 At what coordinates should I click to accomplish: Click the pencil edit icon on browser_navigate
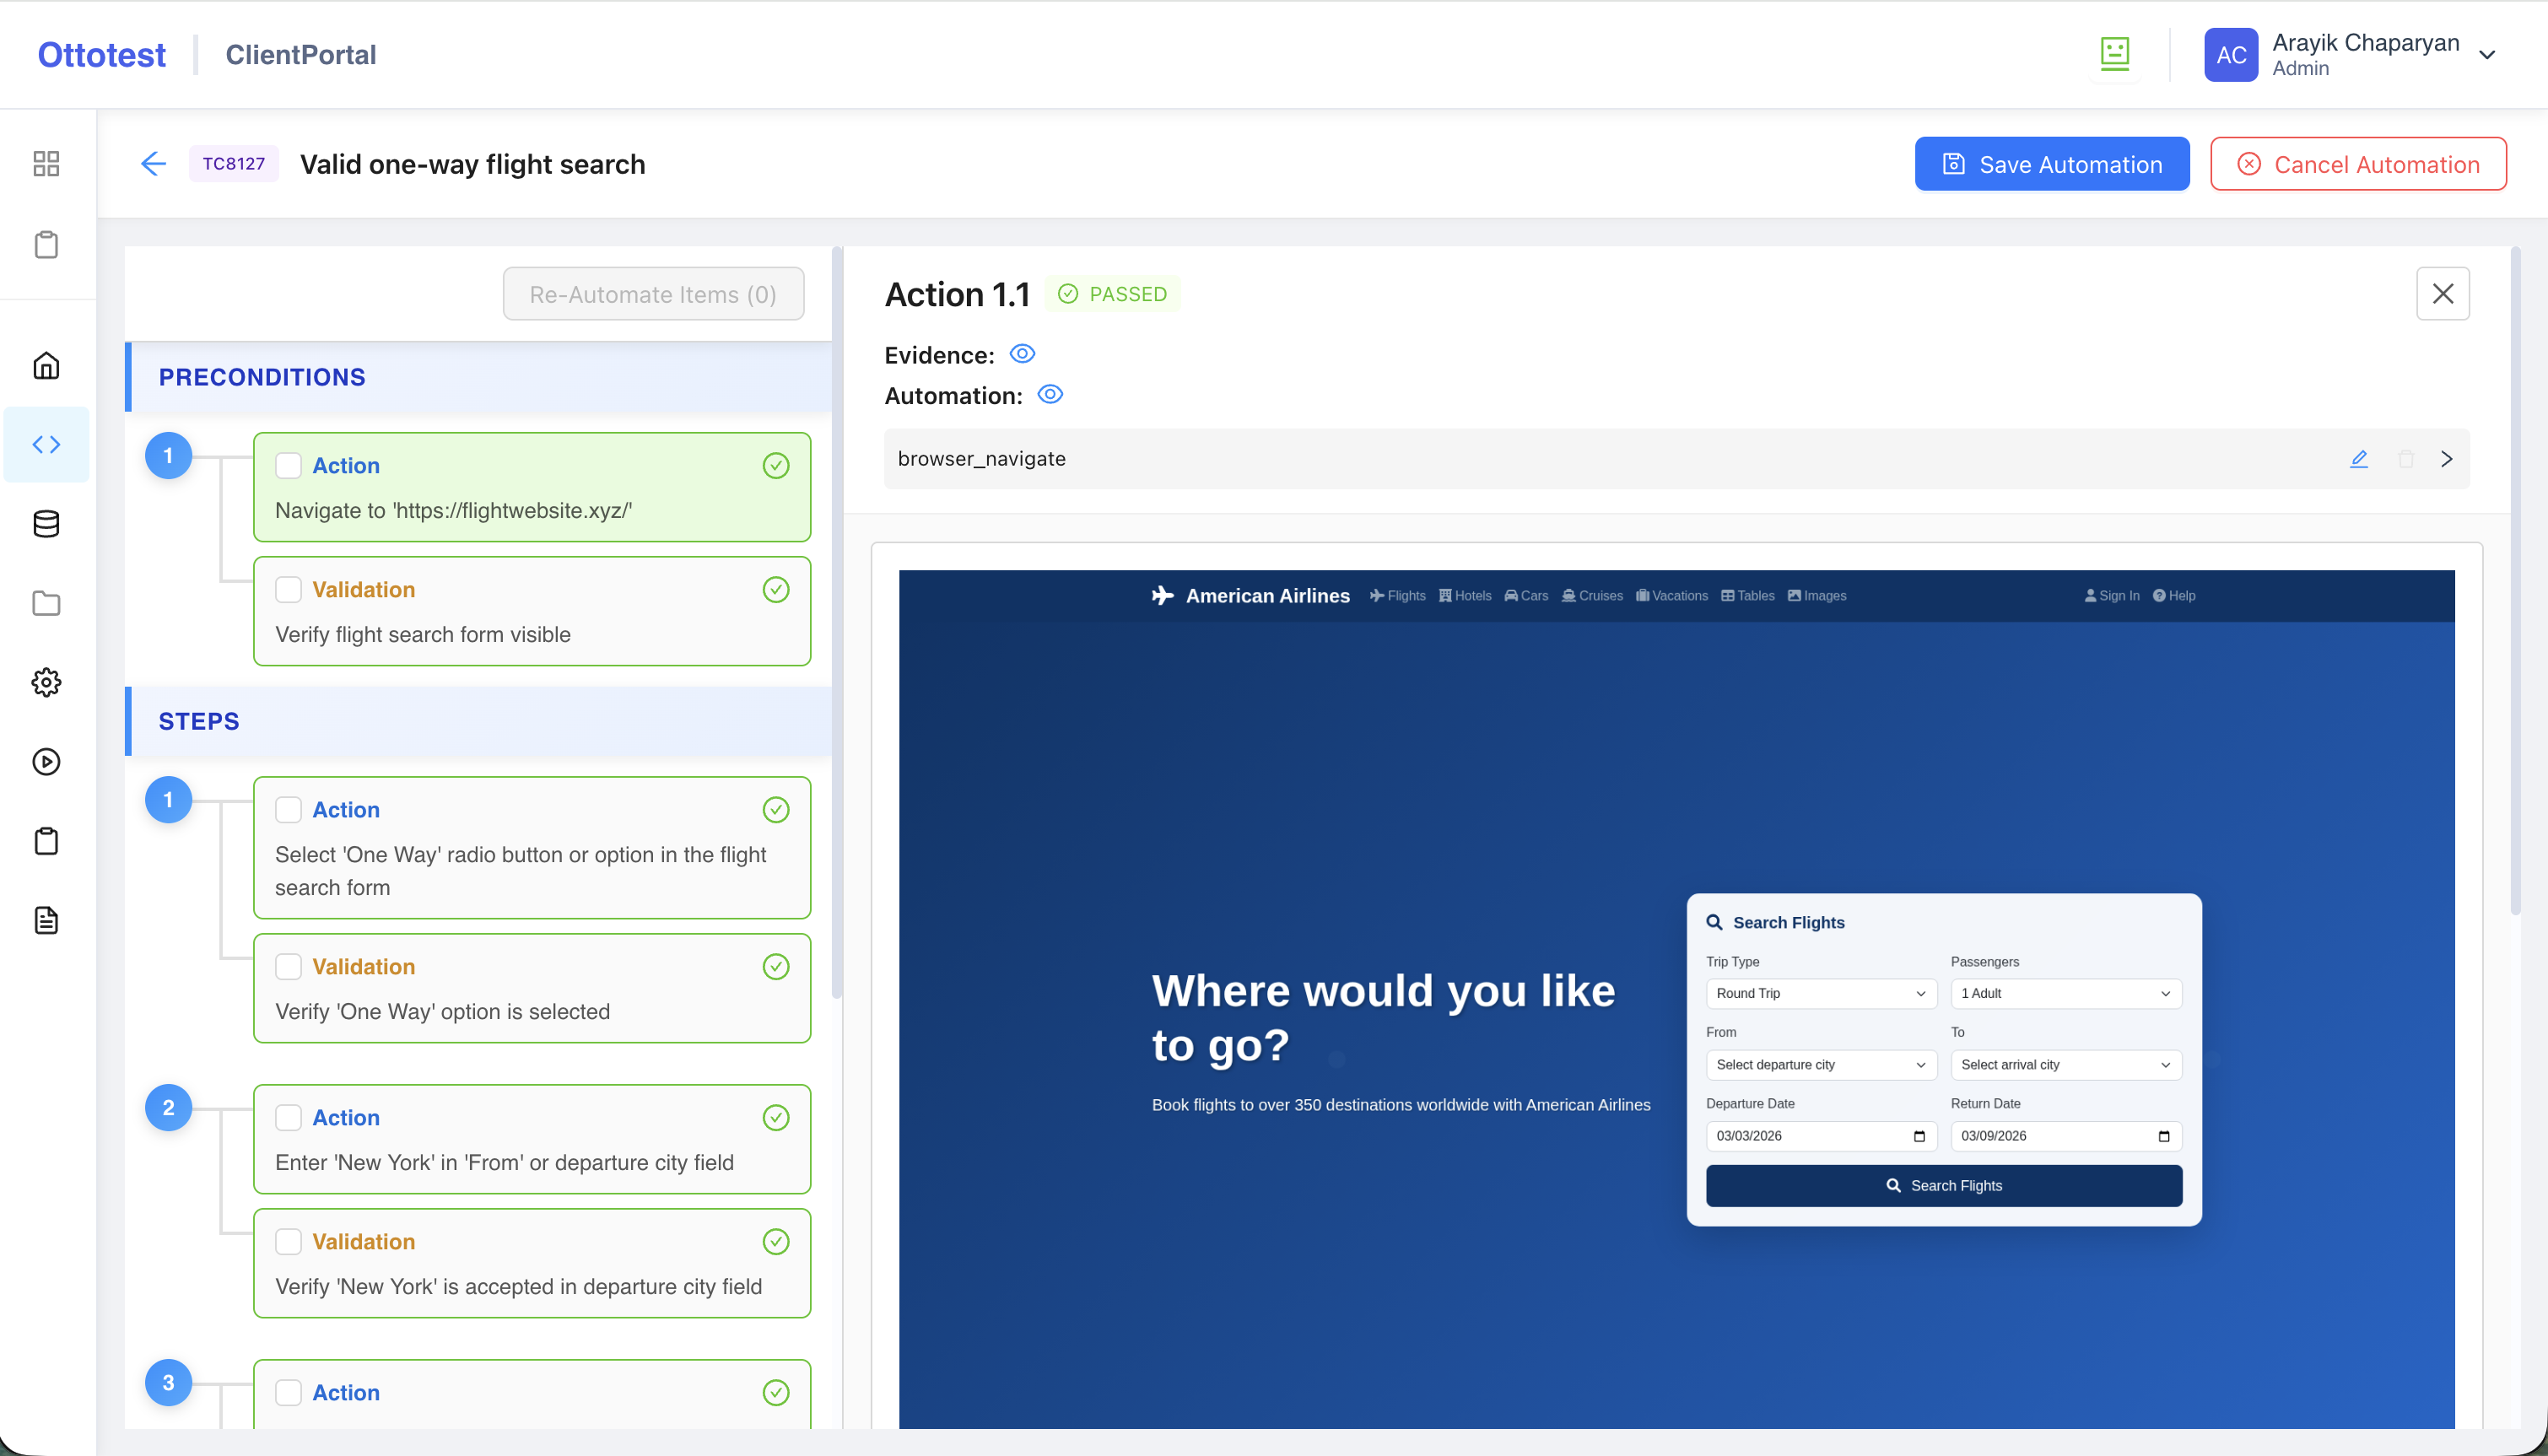2359,459
